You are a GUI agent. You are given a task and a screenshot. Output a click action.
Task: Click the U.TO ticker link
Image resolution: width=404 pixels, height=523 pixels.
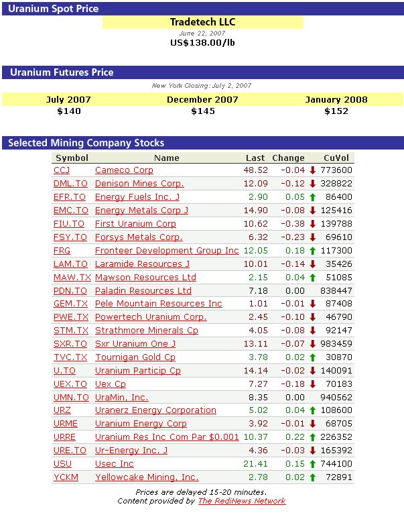pos(64,371)
